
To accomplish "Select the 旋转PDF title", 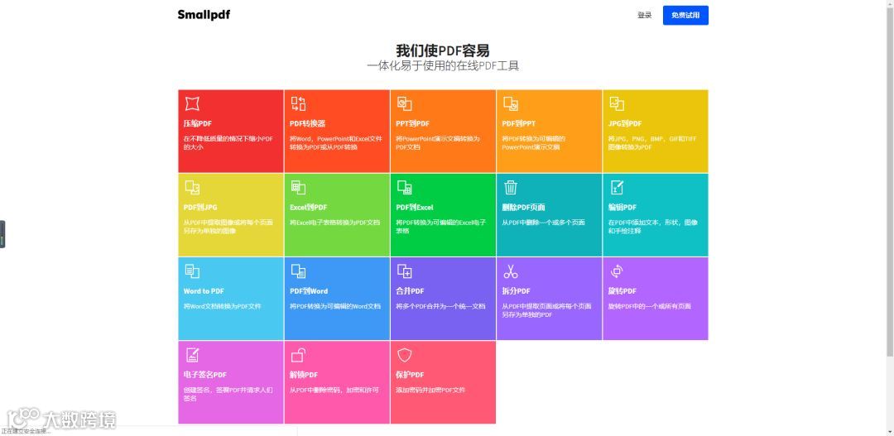I will tap(622, 291).
